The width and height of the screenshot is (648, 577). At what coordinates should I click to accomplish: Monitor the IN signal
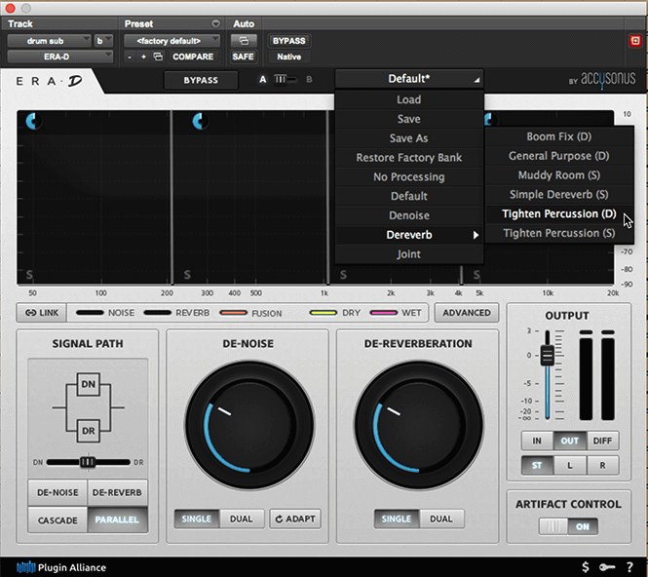[x=537, y=441]
